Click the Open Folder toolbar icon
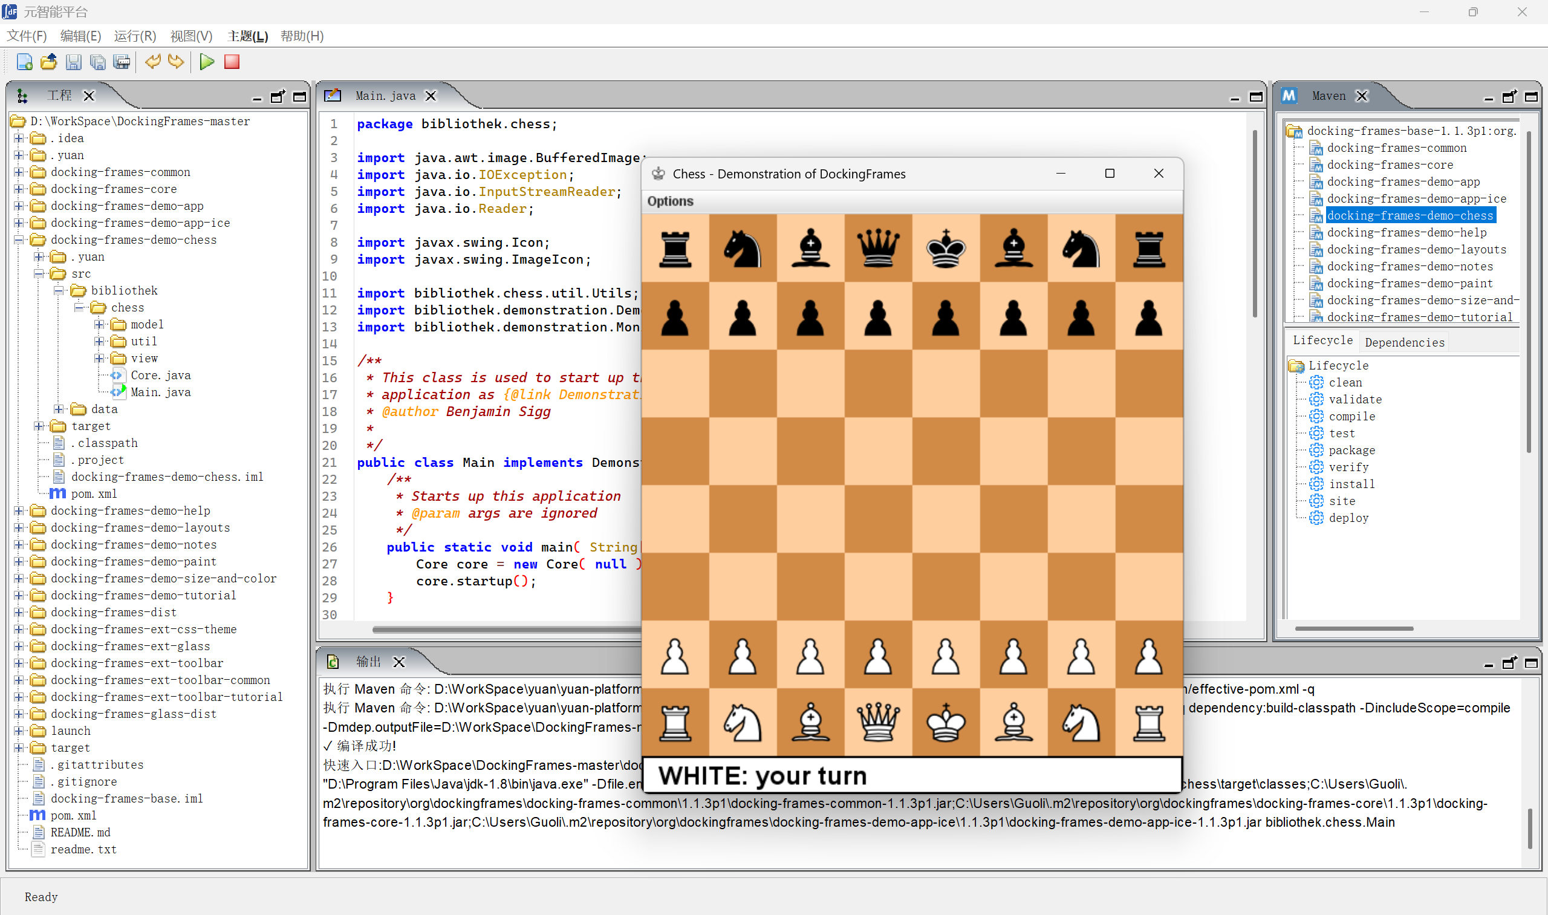This screenshot has height=915, width=1548. pyautogui.click(x=49, y=62)
